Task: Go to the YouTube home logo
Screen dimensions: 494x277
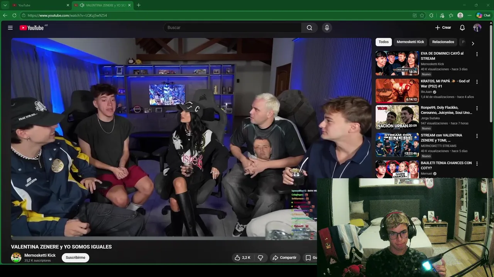Action: click(32, 28)
